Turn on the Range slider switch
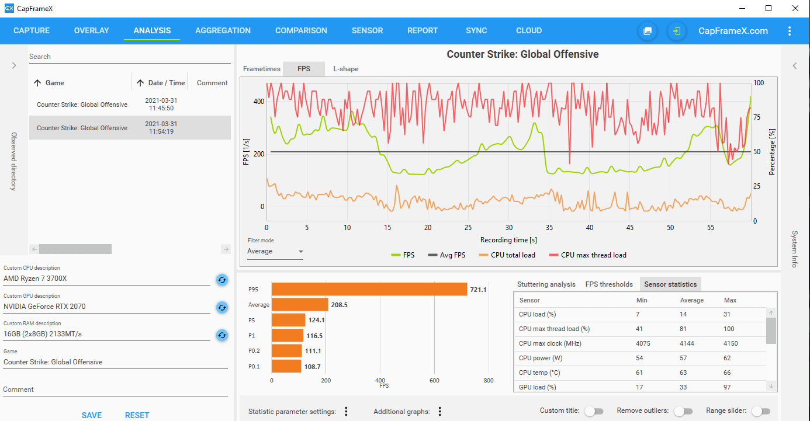The width and height of the screenshot is (810, 421). [x=761, y=411]
